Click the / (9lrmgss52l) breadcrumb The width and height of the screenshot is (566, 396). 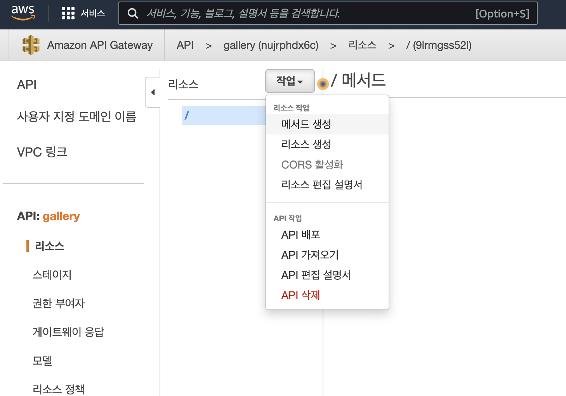[439, 45]
